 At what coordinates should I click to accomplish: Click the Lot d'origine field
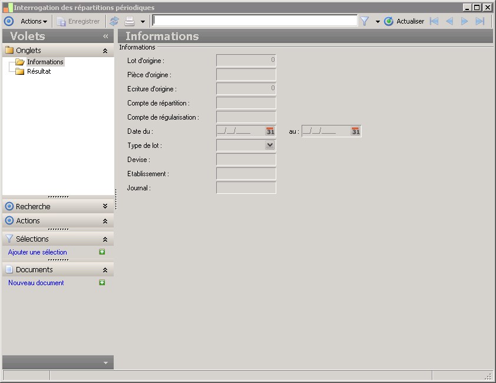(246, 60)
